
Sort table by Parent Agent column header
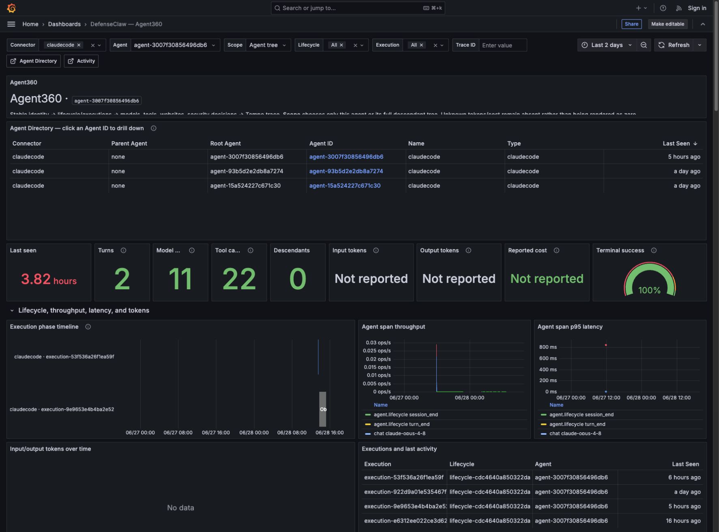click(x=129, y=143)
